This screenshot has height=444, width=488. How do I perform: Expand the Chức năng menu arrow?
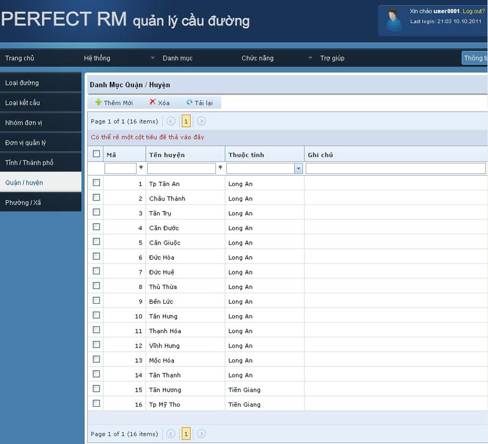coord(310,57)
